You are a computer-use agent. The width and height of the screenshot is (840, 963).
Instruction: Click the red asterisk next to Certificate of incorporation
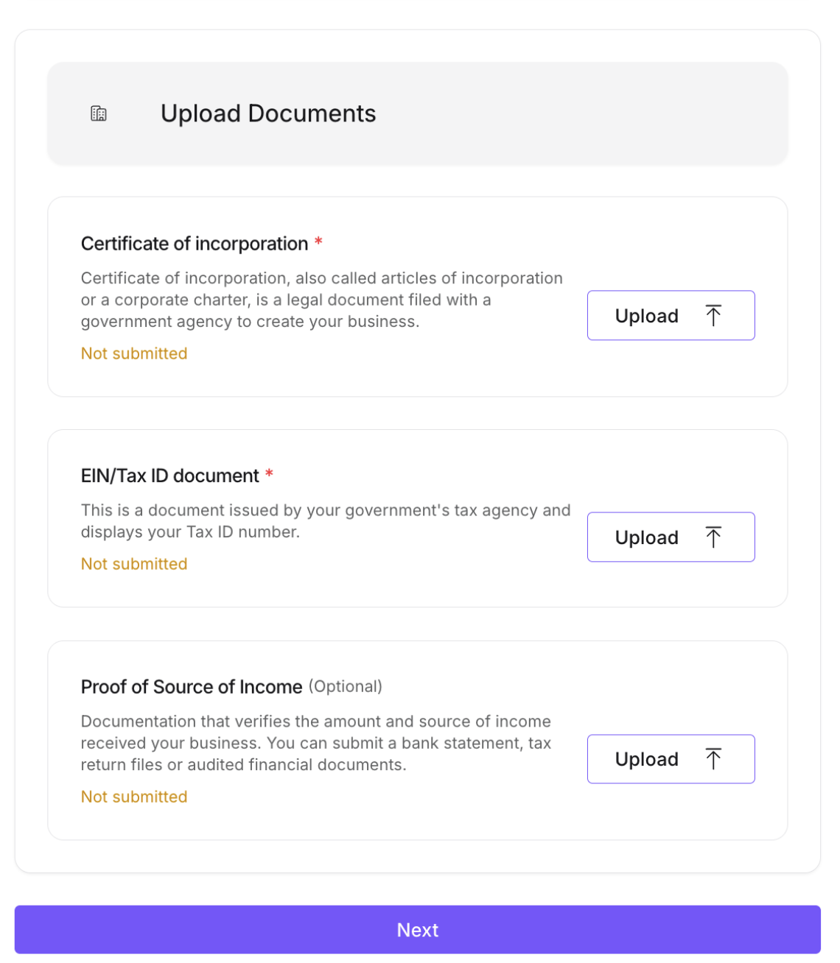318,241
